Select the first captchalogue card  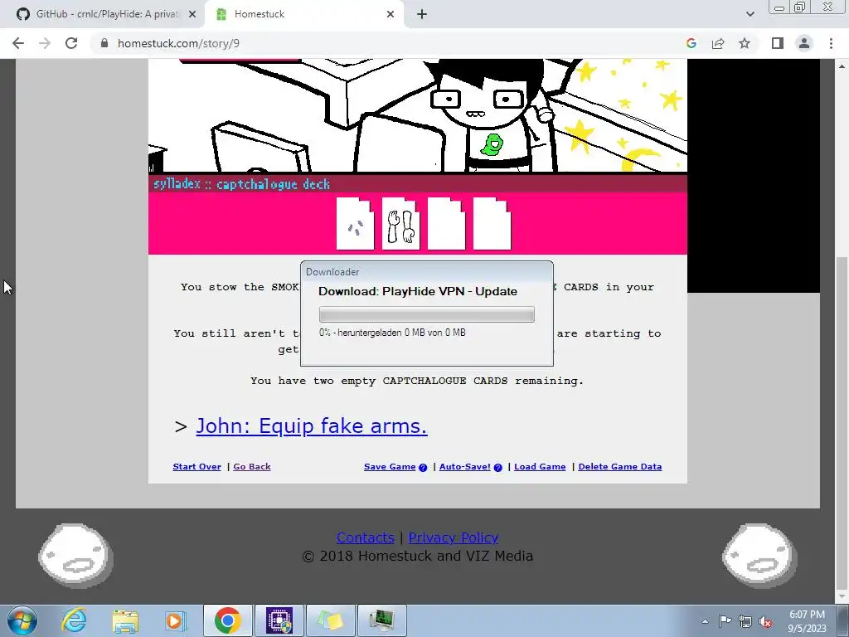coord(355,223)
